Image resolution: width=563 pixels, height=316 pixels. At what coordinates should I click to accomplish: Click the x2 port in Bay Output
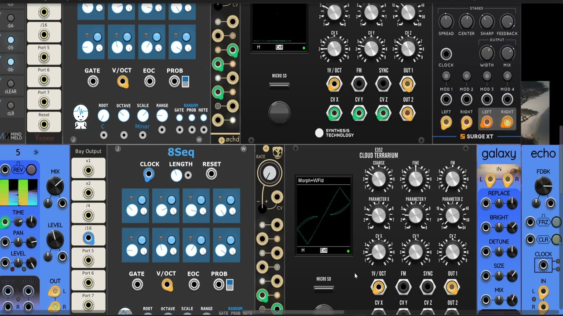(x=88, y=193)
